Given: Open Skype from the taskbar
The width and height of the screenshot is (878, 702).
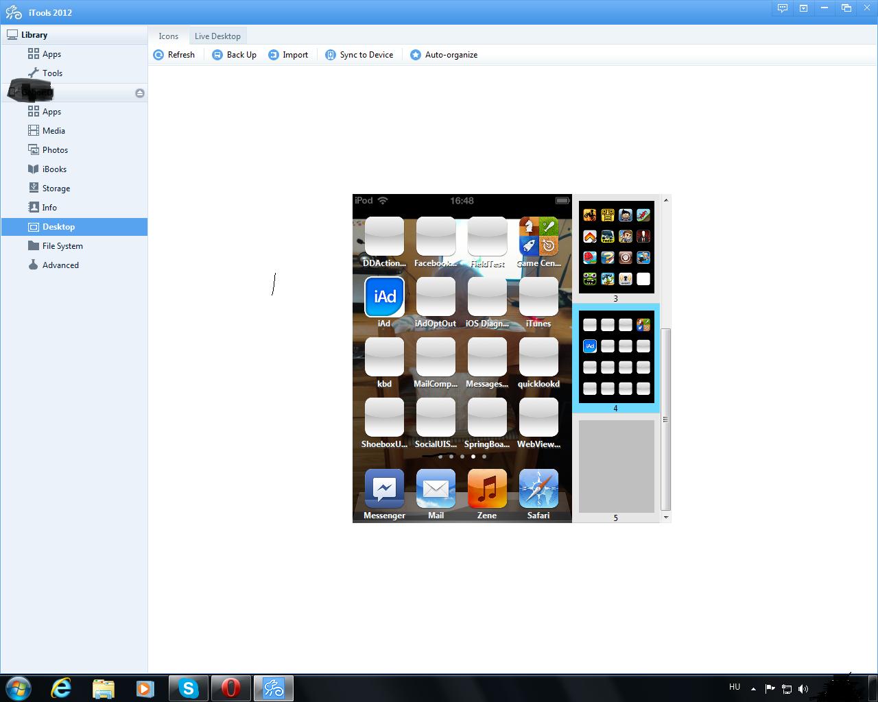Looking at the screenshot, I should tap(188, 688).
